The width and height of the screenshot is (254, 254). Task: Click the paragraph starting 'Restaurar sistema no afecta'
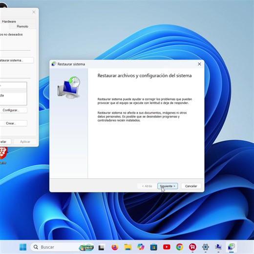(142, 117)
